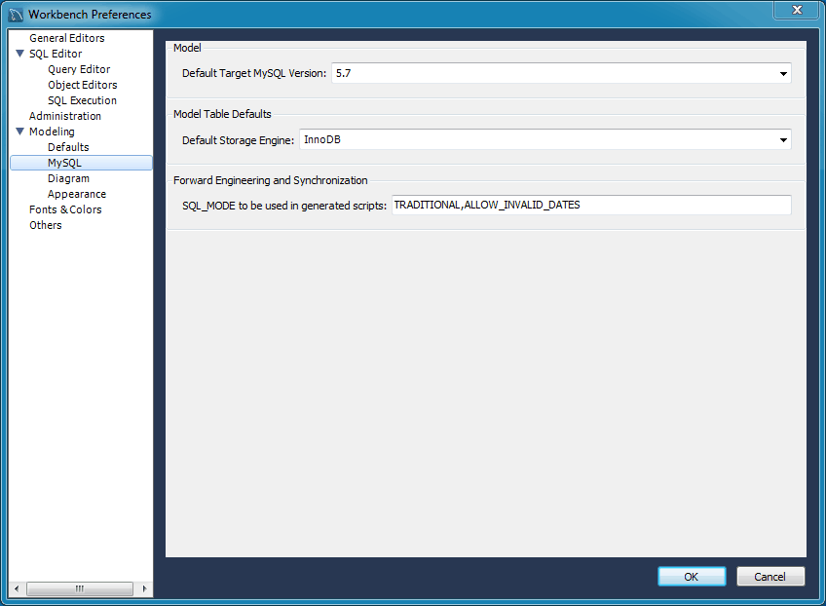The width and height of the screenshot is (826, 606).
Task: Collapse the SQL Editor tree section
Action: [20, 54]
